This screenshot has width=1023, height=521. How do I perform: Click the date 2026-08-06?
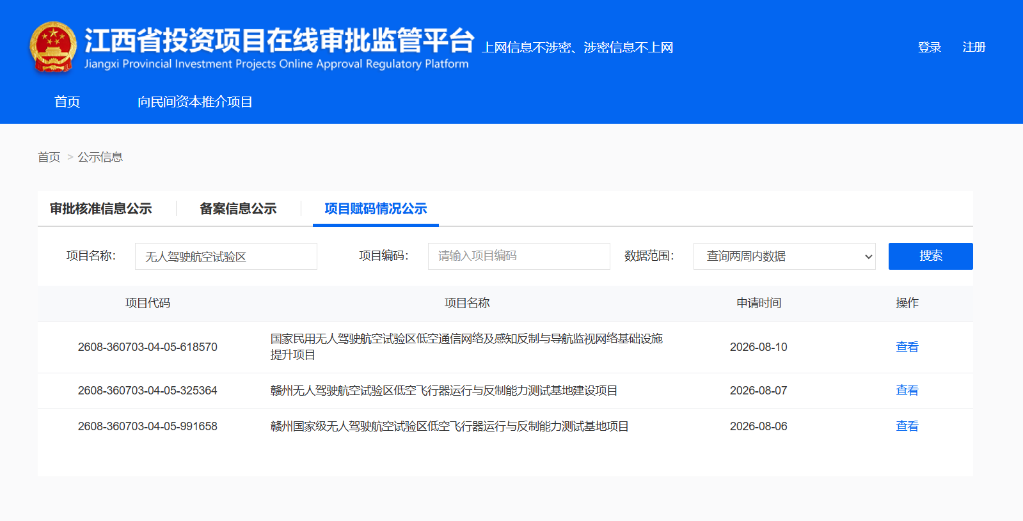click(x=759, y=426)
